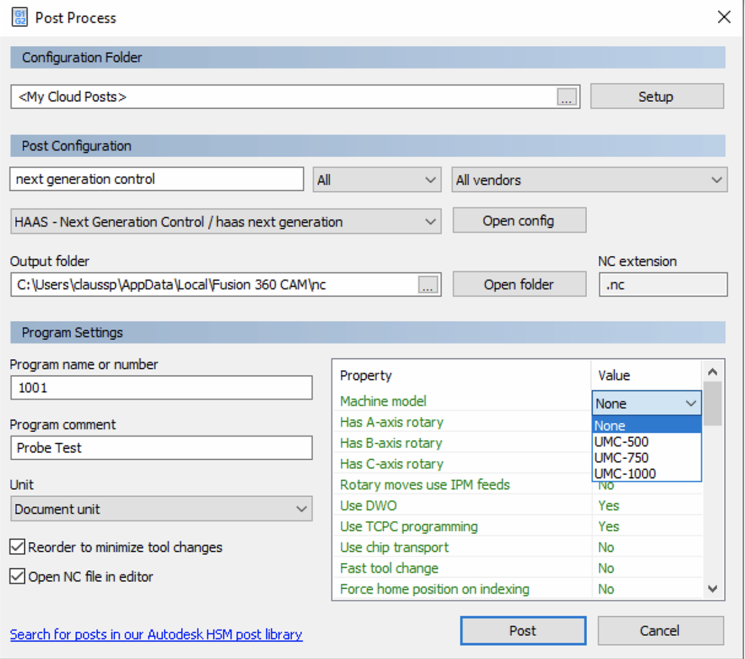Browse to change the Output folder location
This screenshot has width=745, height=659.
428,284
